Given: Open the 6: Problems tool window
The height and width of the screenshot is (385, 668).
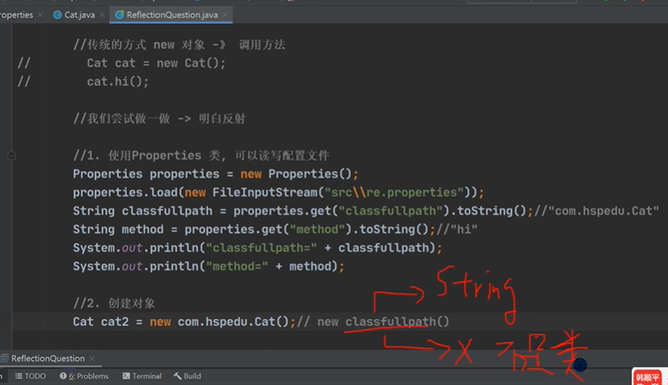Looking at the screenshot, I should (84, 376).
